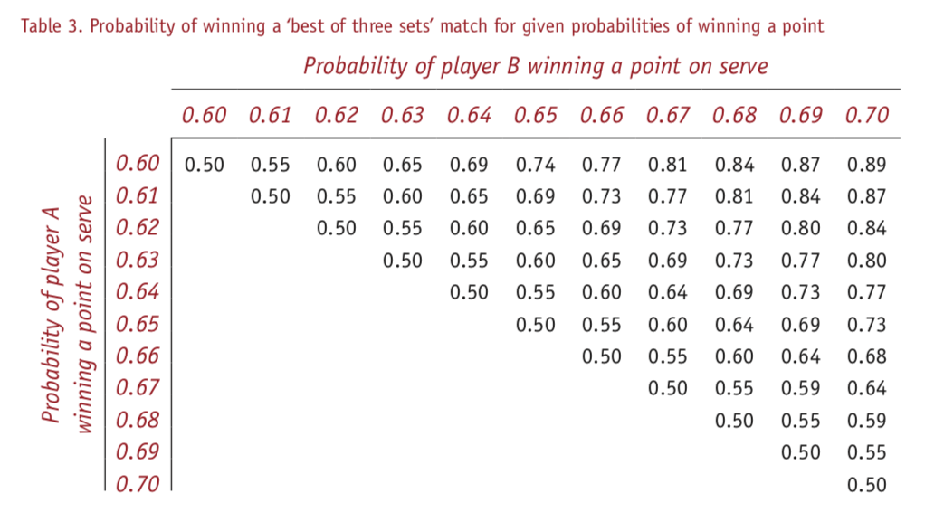The width and height of the screenshot is (944, 522).
Task: Select the 'Probability of player B' header
Action: tap(535, 66)
